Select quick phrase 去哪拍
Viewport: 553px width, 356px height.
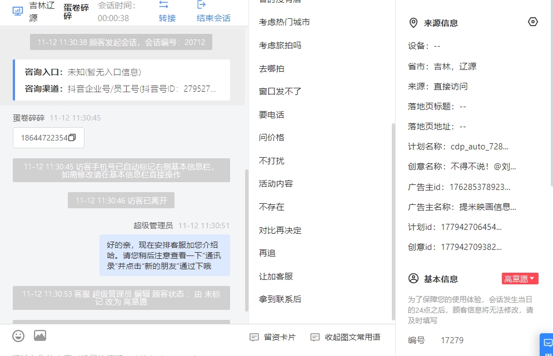272,69
